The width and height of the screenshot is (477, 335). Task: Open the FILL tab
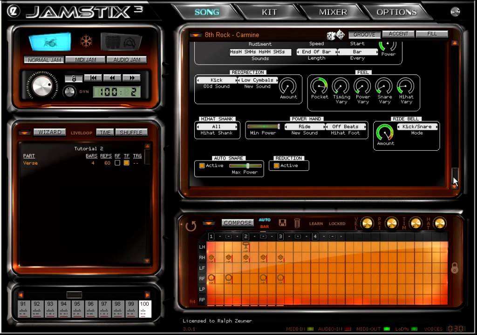point(432,34)
